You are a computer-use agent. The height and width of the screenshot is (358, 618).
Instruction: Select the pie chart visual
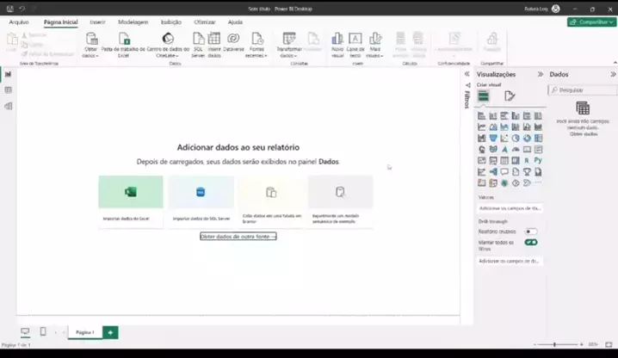(x=516, y=138)
